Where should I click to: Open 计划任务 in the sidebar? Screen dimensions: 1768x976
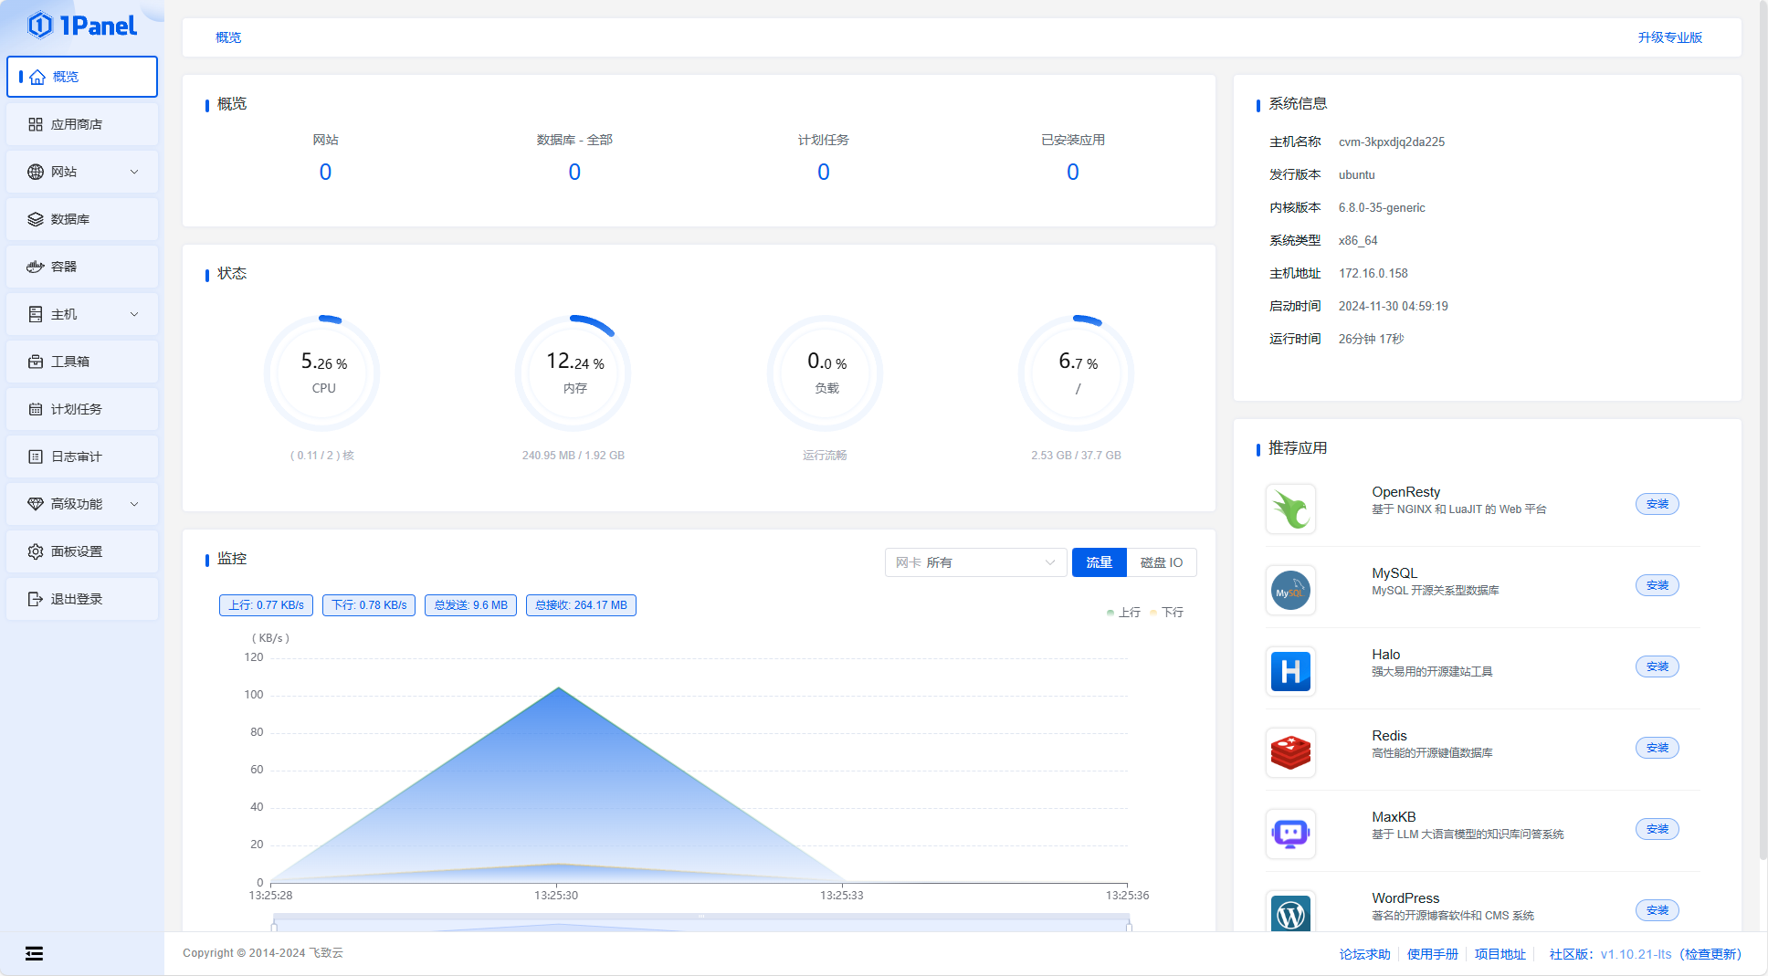[x=82, y=409]
